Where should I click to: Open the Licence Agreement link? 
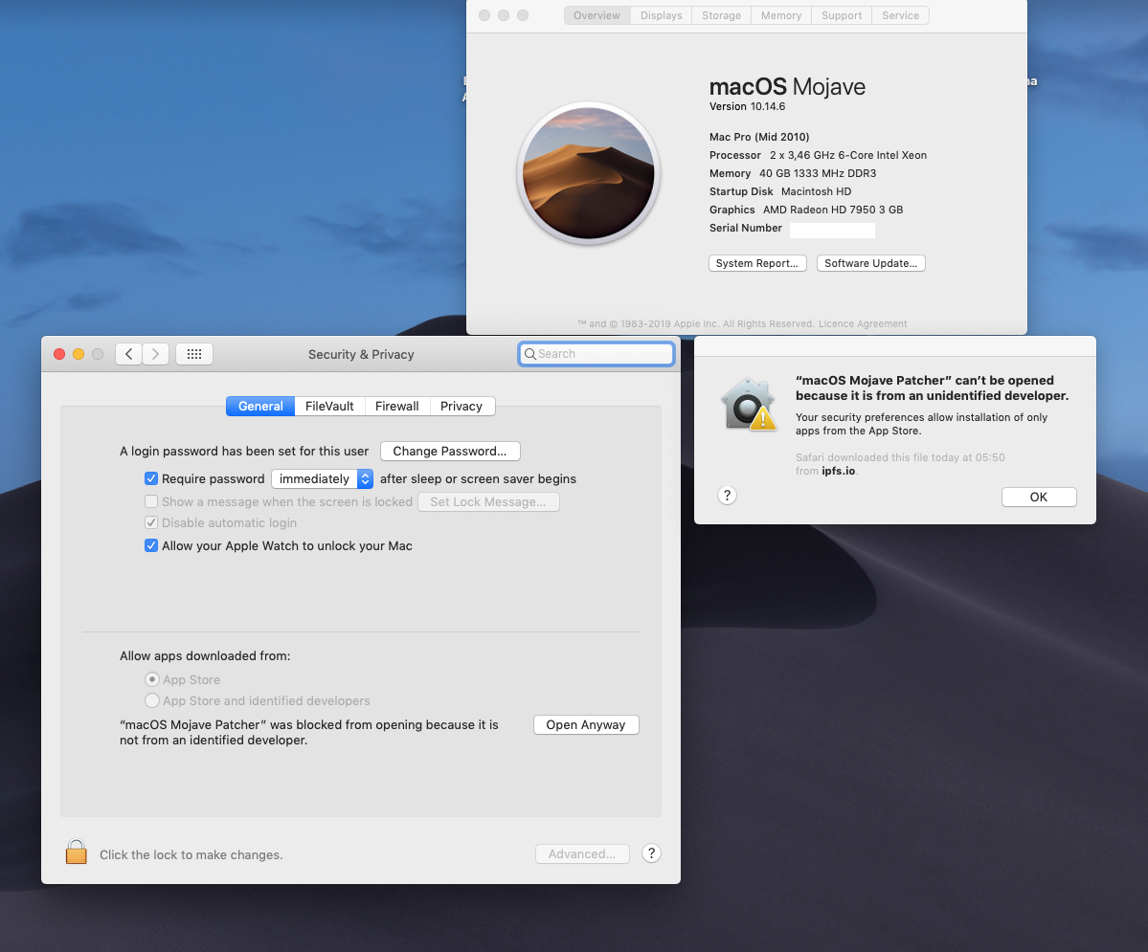point(863,323)
